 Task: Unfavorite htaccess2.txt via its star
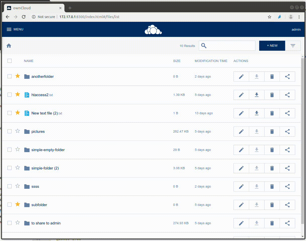pos(18,94)
